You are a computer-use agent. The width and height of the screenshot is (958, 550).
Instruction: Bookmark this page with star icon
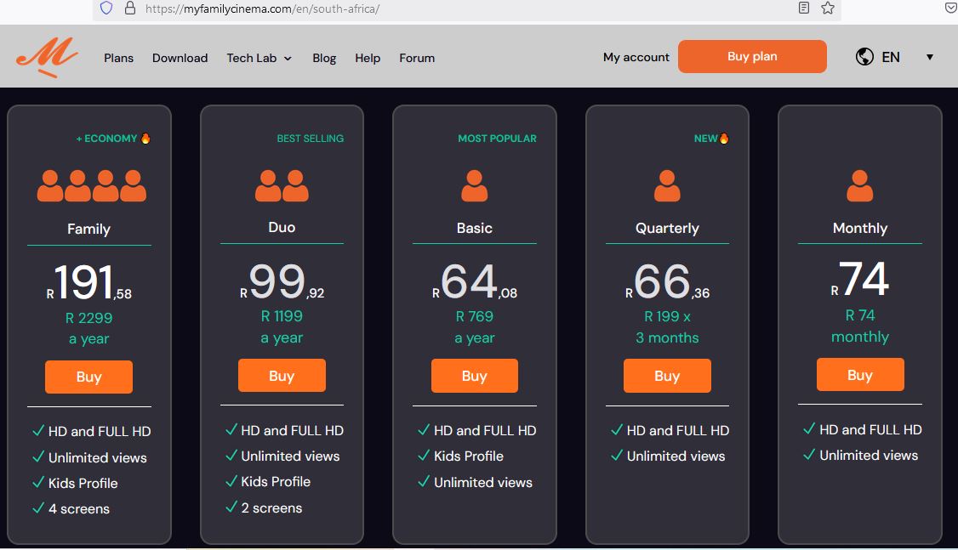827,9
